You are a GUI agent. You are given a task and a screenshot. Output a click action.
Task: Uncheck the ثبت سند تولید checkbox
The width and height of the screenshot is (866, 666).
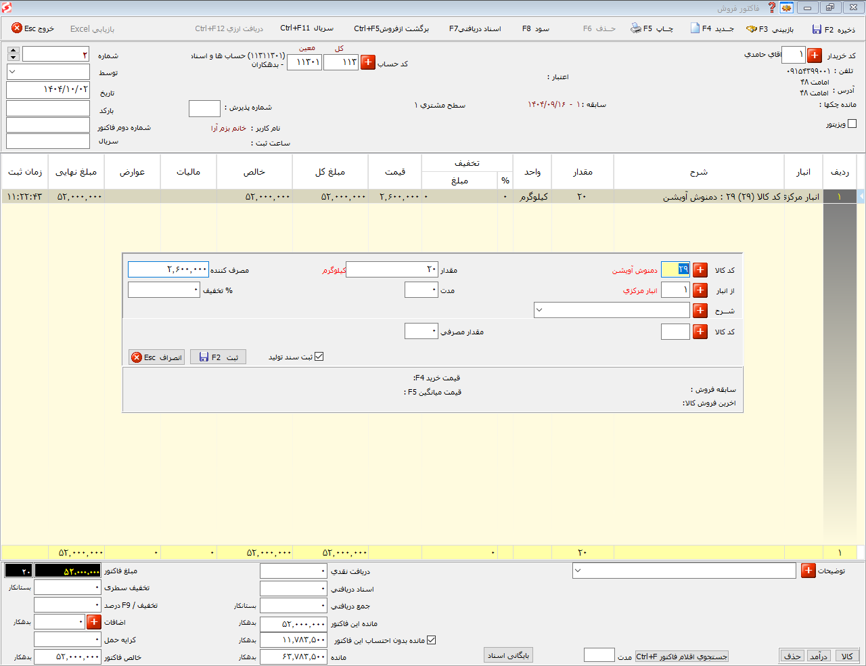tap(319, 357)
